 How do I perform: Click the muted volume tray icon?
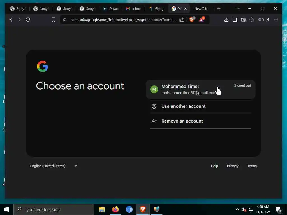pos(244,209)
